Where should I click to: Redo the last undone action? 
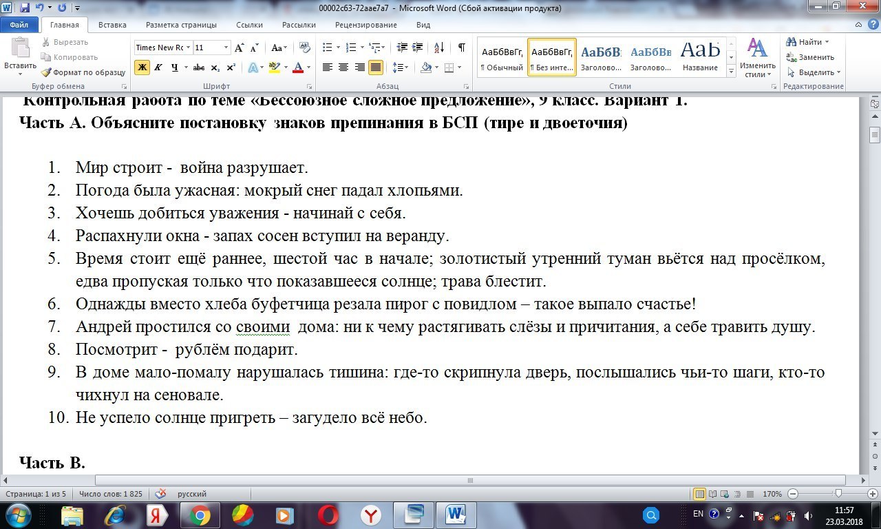point(62,8)
